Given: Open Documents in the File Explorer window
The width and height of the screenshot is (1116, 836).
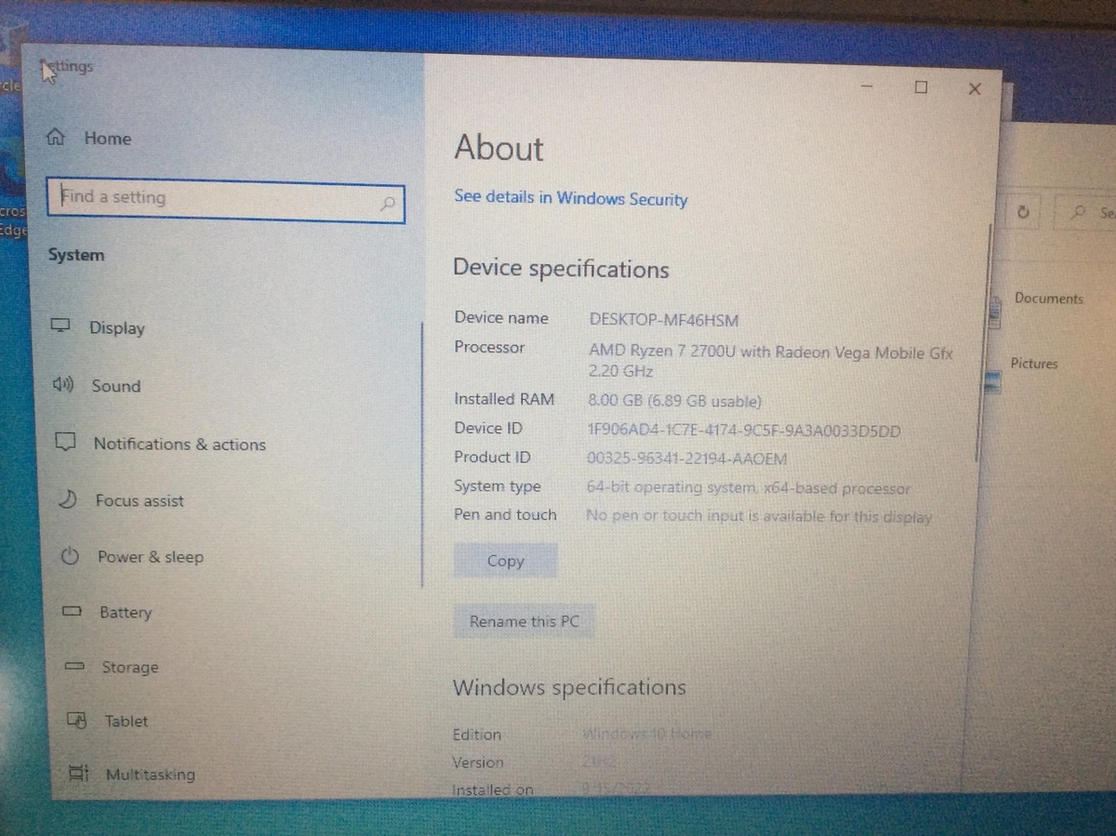Looking at the screenshot, I should click(1049, 299).
